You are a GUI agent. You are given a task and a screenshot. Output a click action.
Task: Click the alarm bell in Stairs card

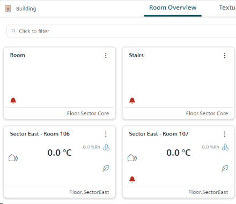(132, 101)
